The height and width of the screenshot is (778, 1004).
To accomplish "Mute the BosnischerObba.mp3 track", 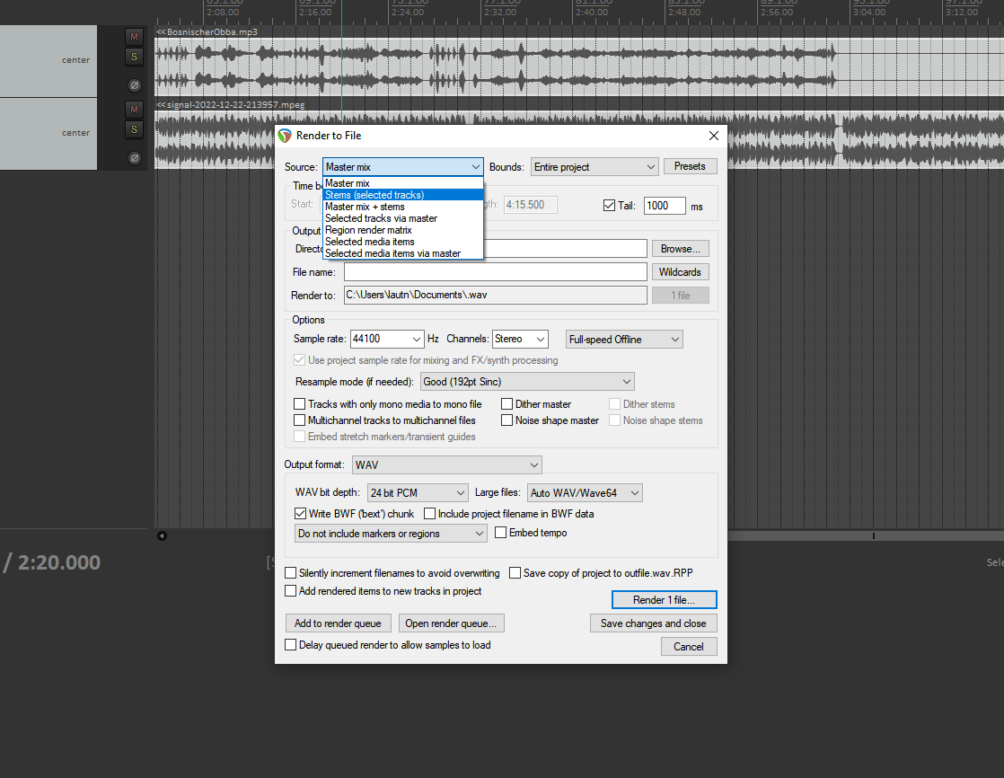I will pyautogui.click(x=134, y=37).
